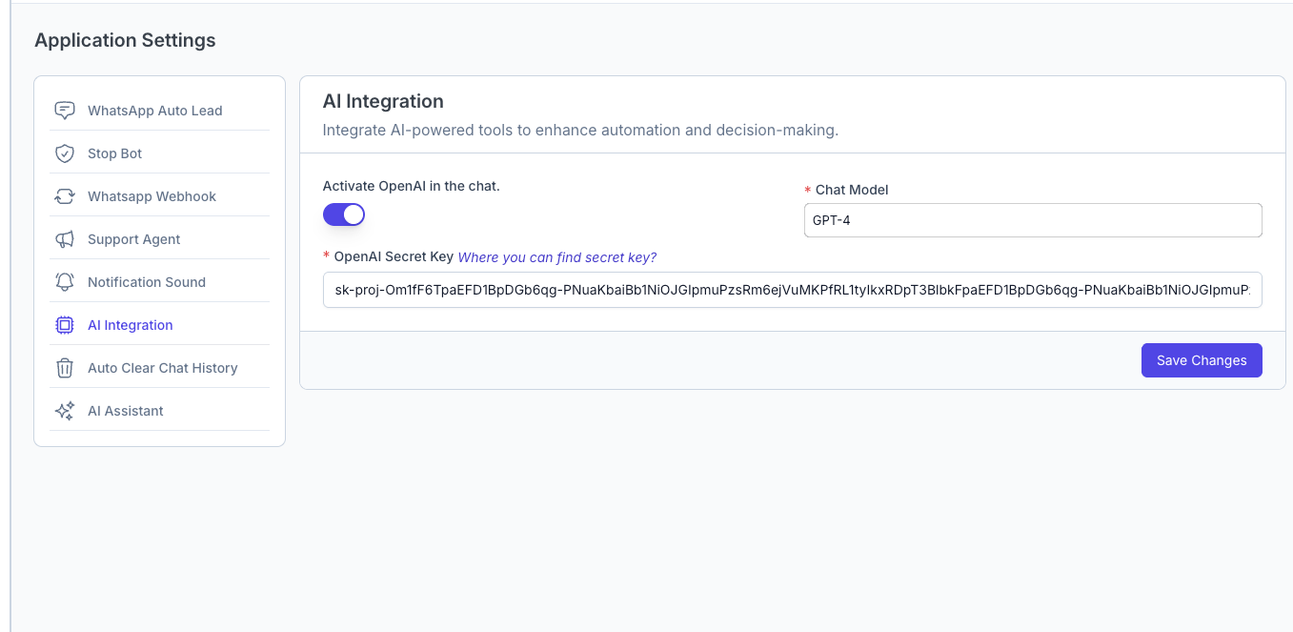Open the Notification Sound settings page
Screen dimensions: 1293x632
coord(146,281)
